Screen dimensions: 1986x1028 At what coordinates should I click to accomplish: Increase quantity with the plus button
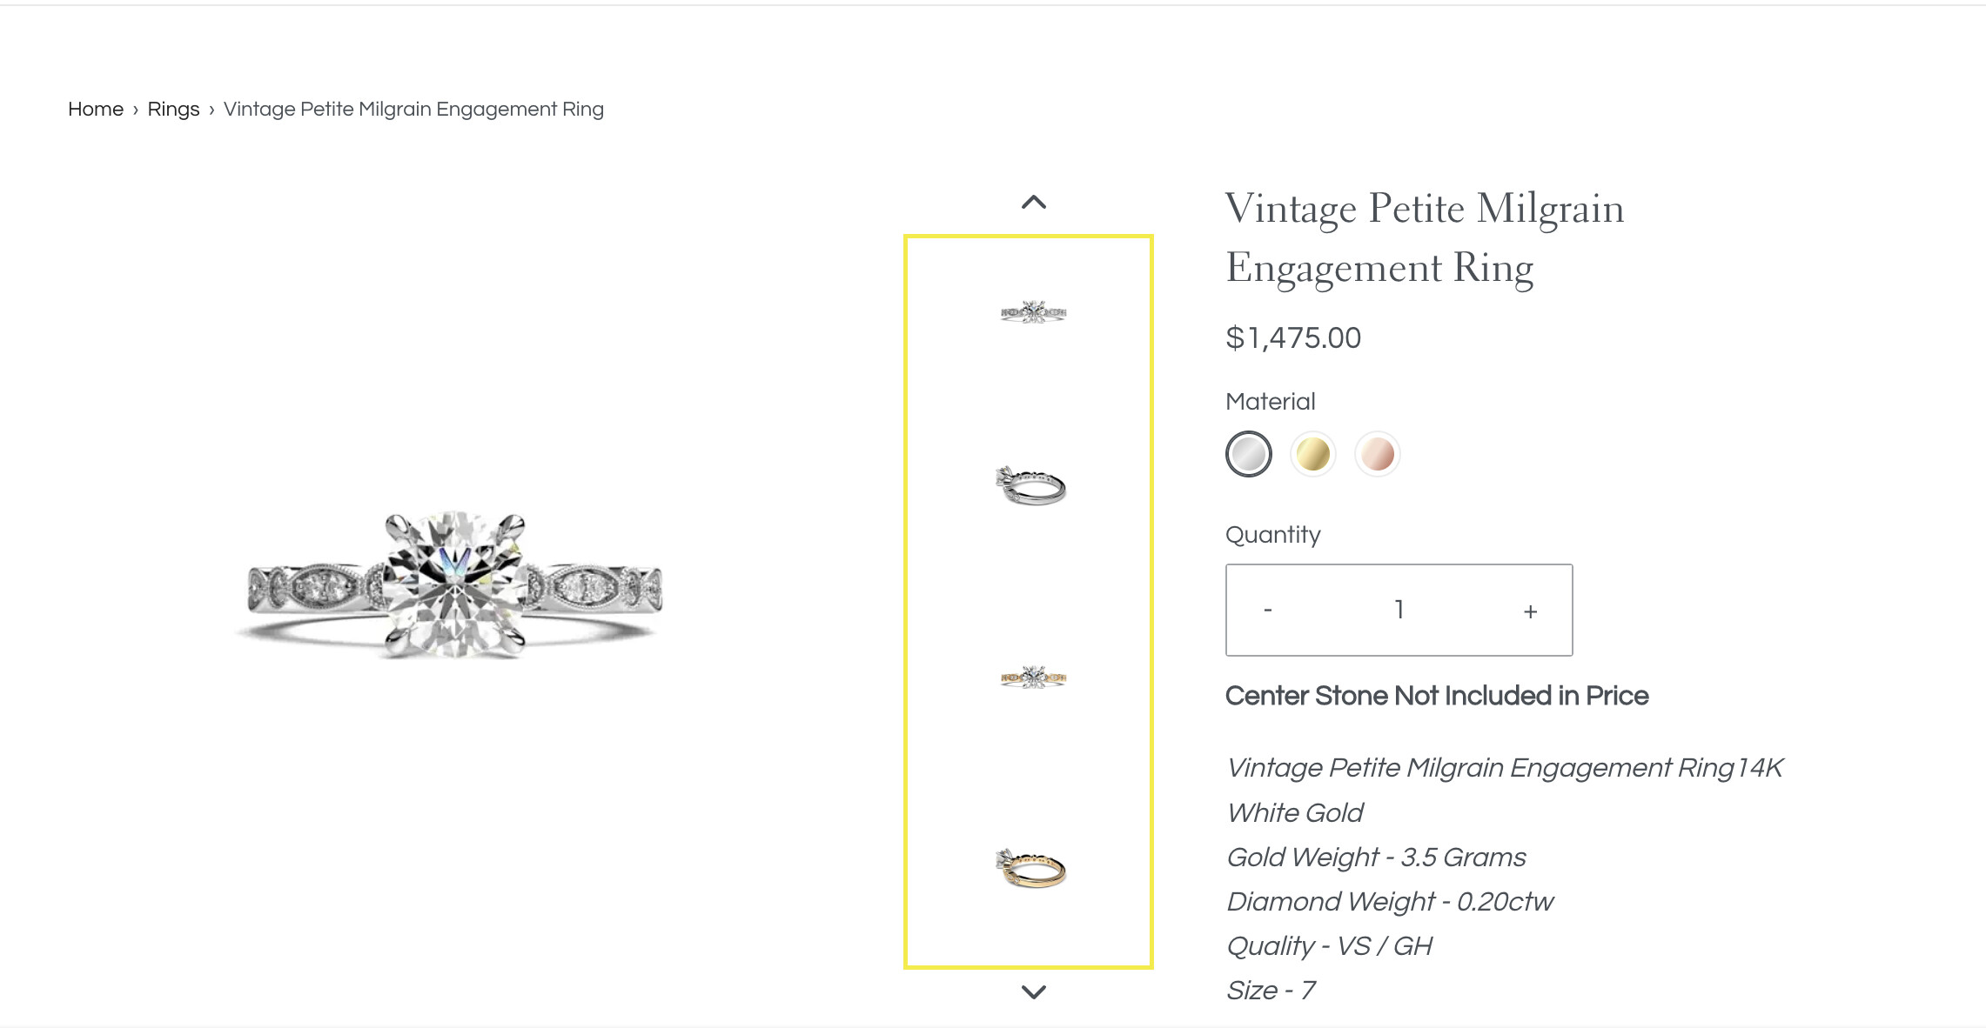click(x=1530, y=611)
